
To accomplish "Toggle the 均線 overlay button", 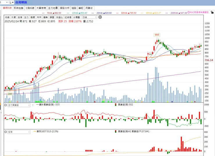I will point(7,17).
